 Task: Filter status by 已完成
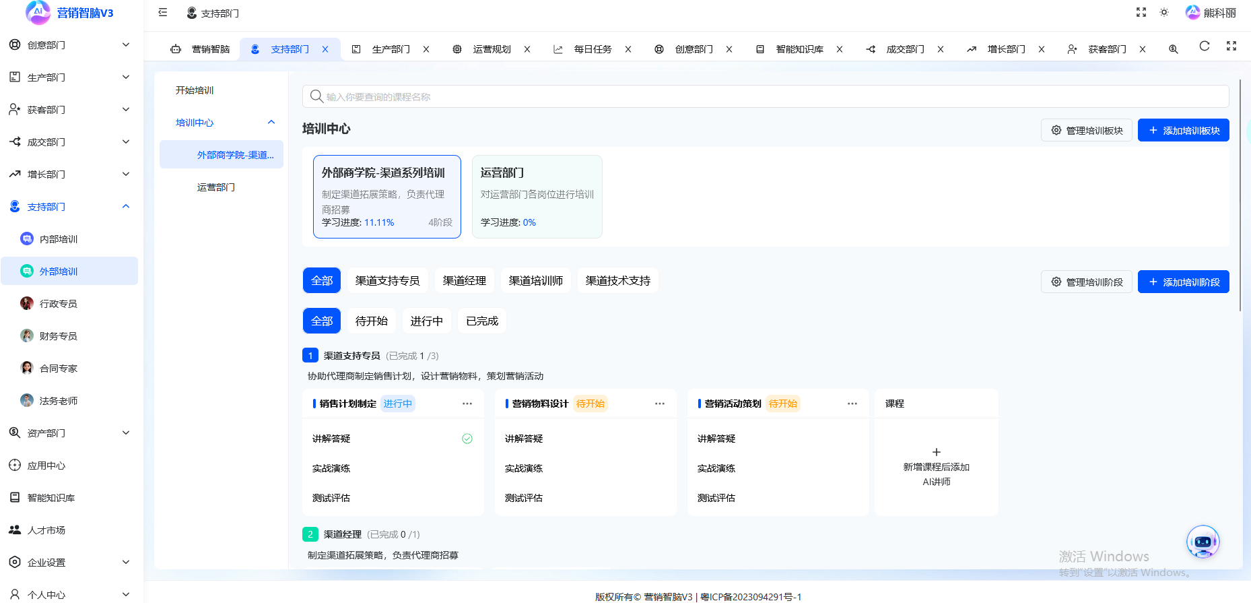(x=482, y=321)
